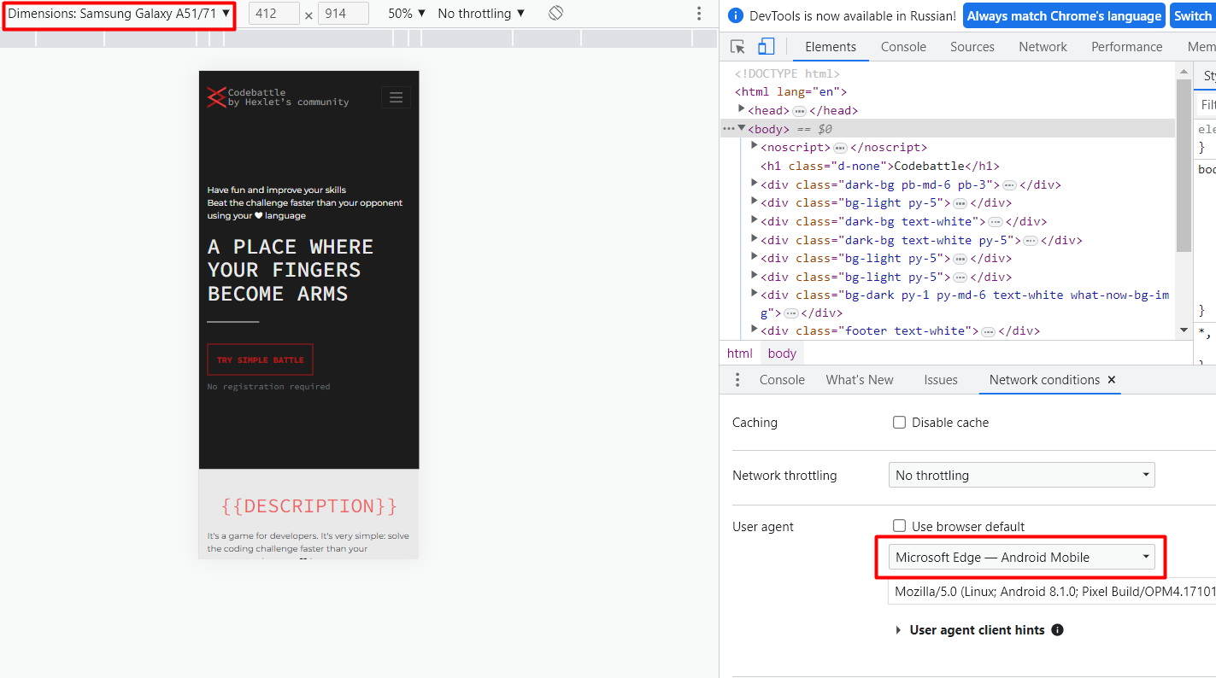Open the Dimensions device dropdown
The height and width of the screenshot is (678, 1216).
[119, 14]
